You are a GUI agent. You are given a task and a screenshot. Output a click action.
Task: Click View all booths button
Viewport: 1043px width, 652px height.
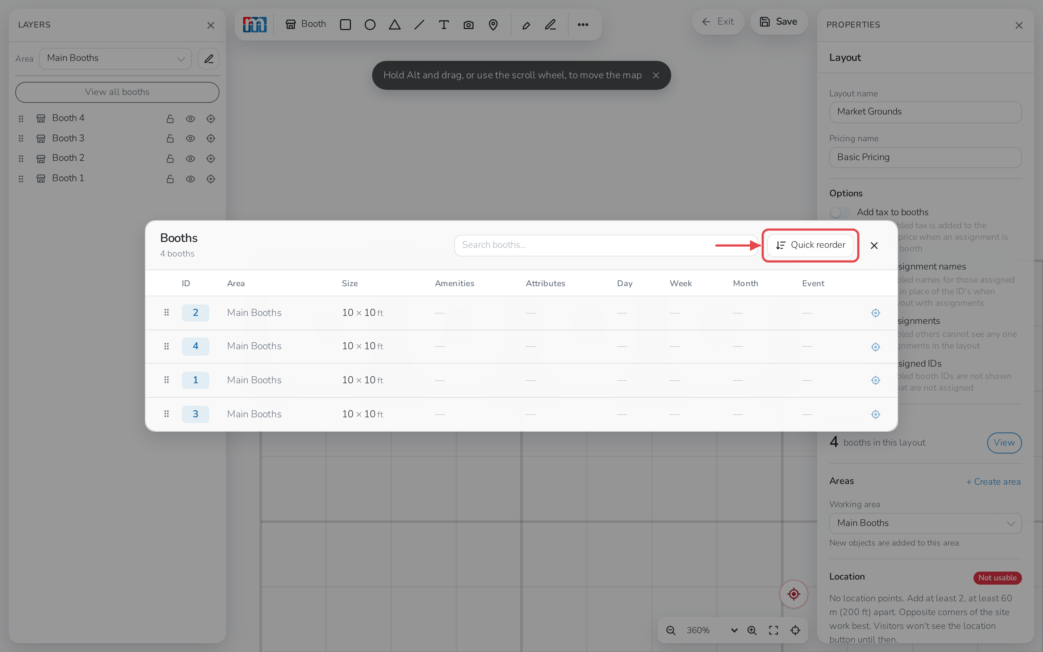(117, 92)
